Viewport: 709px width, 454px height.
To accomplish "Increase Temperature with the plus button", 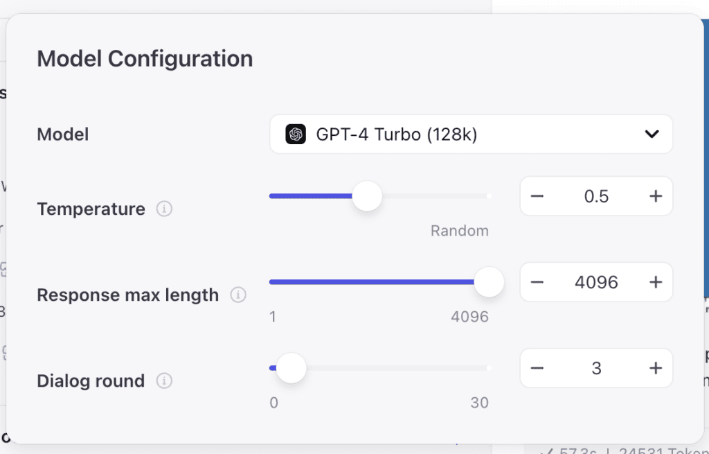I will 656,196.
